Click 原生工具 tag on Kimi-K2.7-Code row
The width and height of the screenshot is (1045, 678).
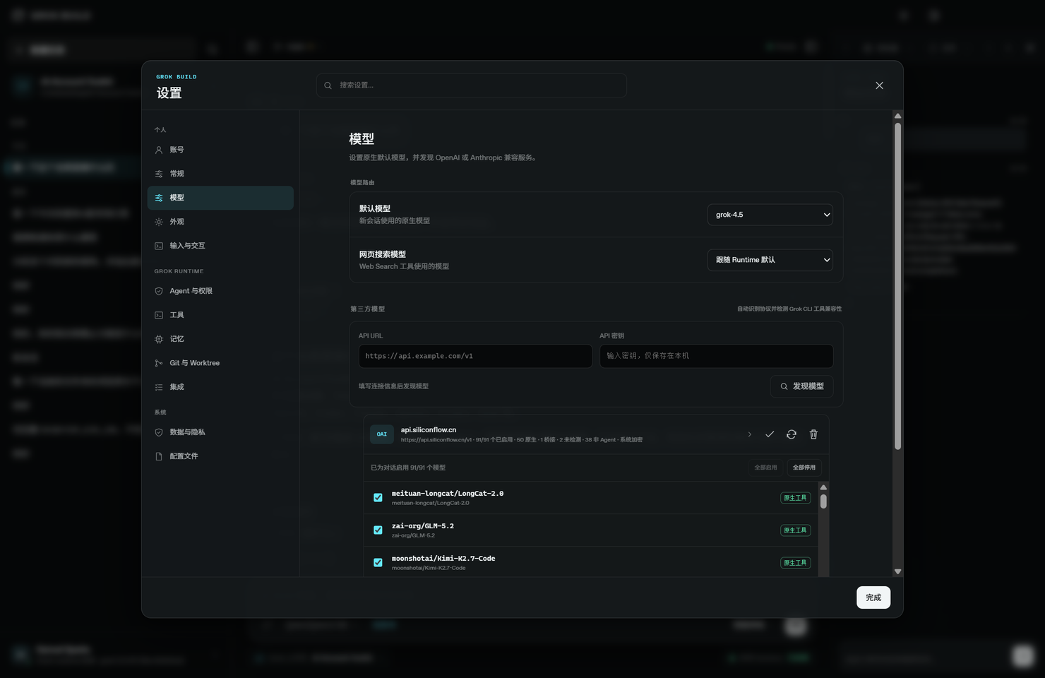coord(795,563)
